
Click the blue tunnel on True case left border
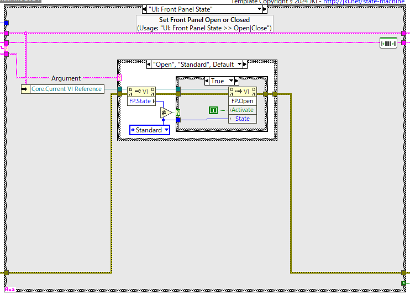click(178, 120)
